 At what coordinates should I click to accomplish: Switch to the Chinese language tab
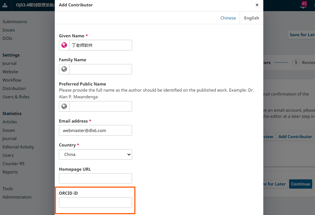[228, 18]
